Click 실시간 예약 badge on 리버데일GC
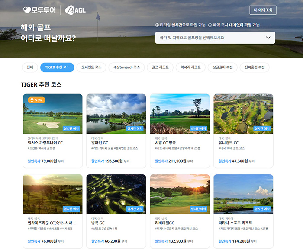 click(x=200, y=209)
